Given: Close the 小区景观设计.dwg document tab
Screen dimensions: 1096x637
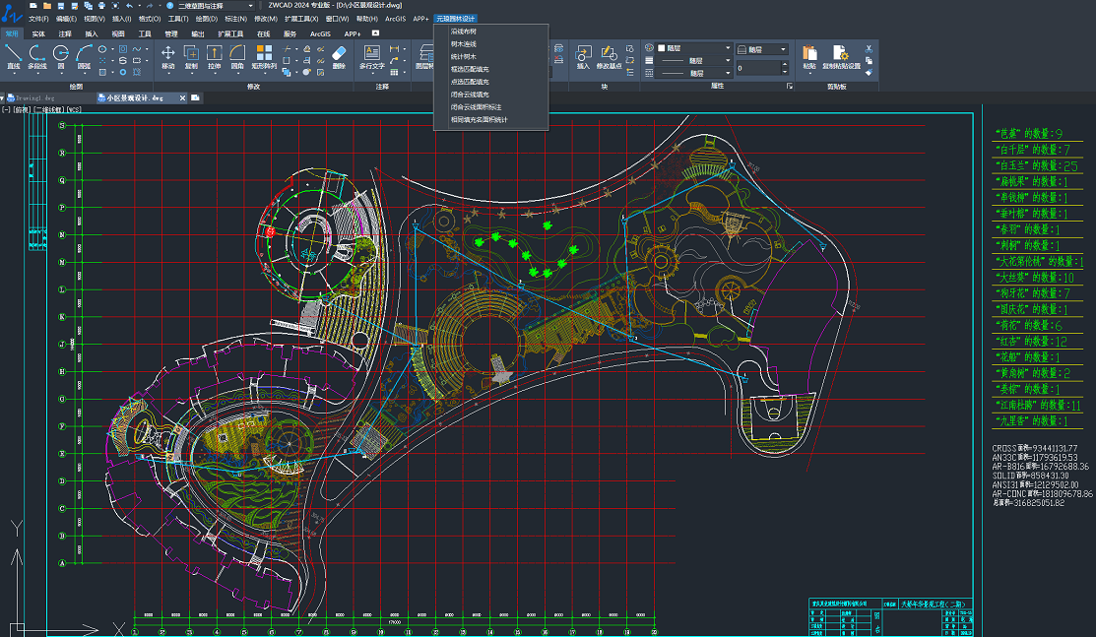Looking at the screenshot, I should click(x=182, y=97).
